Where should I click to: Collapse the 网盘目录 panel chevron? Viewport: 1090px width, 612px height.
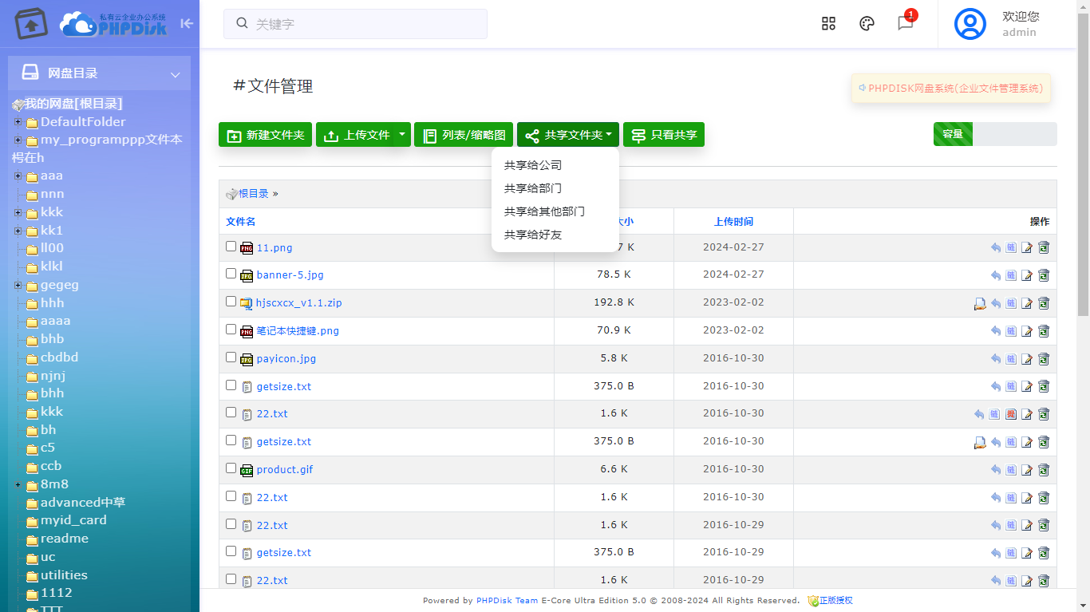coord(176,74)
